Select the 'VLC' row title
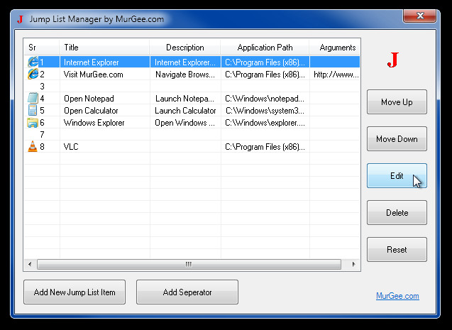The height and width of the screenshot is (330, 452). (71, 147)
